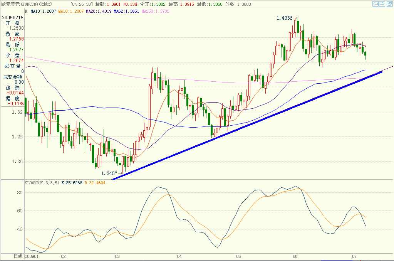This screenshot has width=394, height=261.
Task: Click the right arrow navigation icon
Action: coord(382,4)
